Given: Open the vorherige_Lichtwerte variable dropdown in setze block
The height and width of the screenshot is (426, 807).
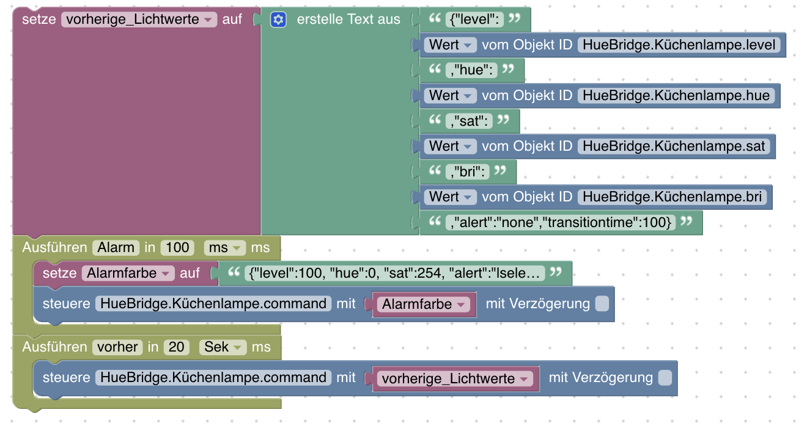Looking at the screenshot, I should 139,20.
